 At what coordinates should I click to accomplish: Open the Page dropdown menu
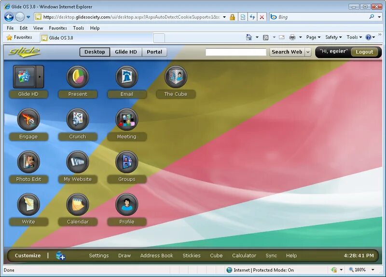point(313,38)
